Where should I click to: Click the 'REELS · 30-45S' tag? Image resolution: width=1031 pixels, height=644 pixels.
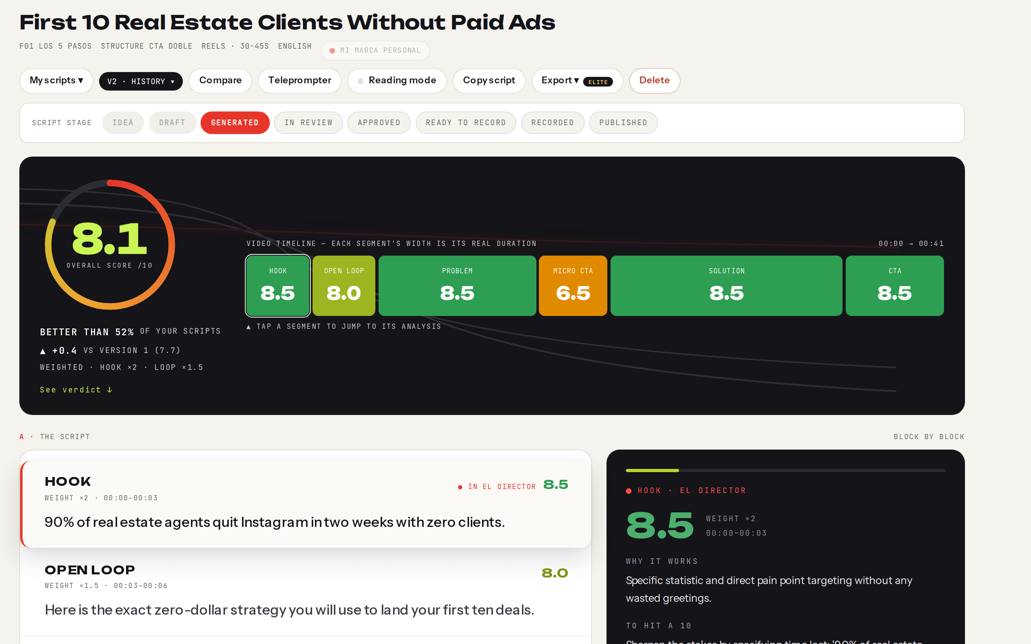[235, 46]
